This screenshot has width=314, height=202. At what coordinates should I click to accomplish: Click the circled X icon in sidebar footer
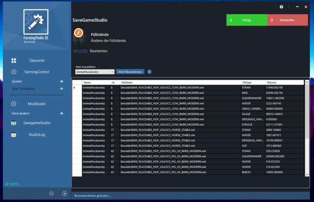click(x=65, y=193)
